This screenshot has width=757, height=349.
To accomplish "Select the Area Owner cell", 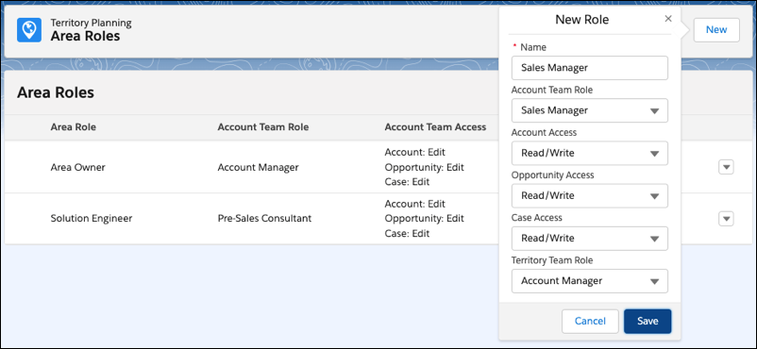I will [x=77, y=168].
